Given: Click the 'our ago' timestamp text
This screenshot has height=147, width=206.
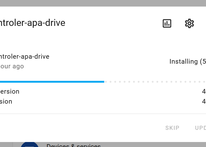Looking at the screenshot, I should (x=12, y=66).
